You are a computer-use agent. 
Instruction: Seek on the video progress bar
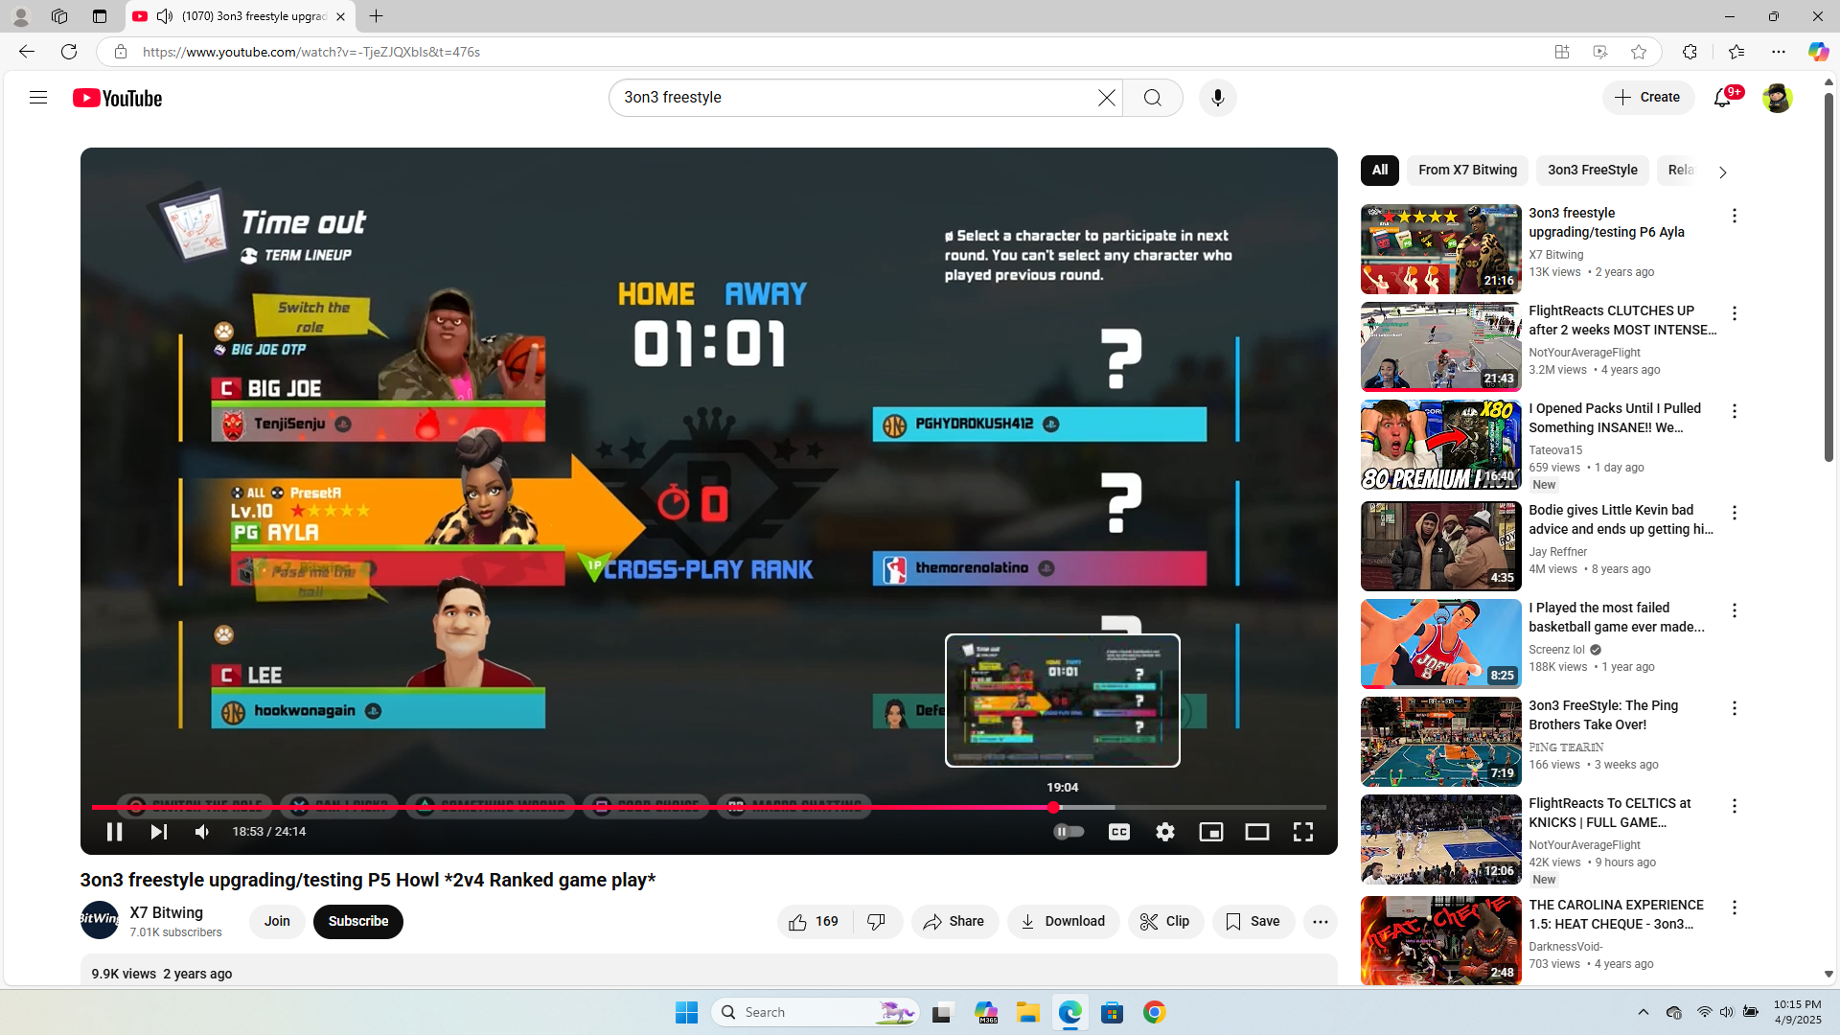click(x=709, y=808)
